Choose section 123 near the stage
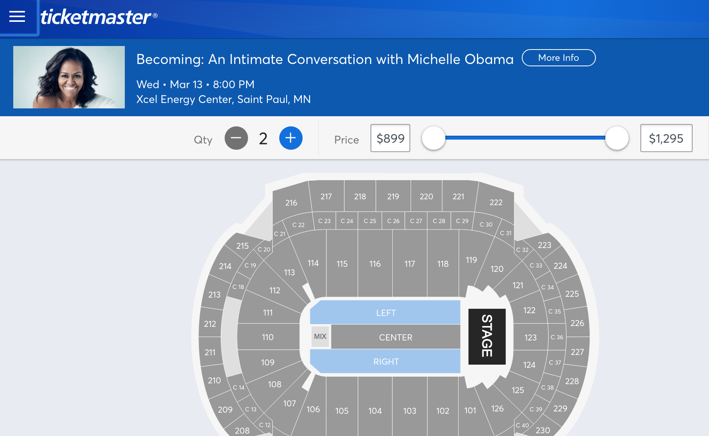 530,337
